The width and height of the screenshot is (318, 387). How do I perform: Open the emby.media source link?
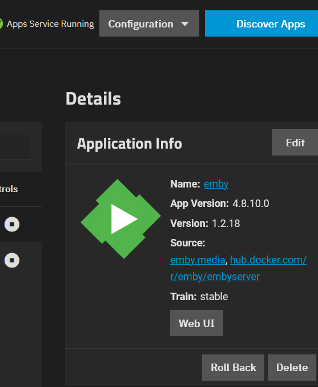point(198,260)
